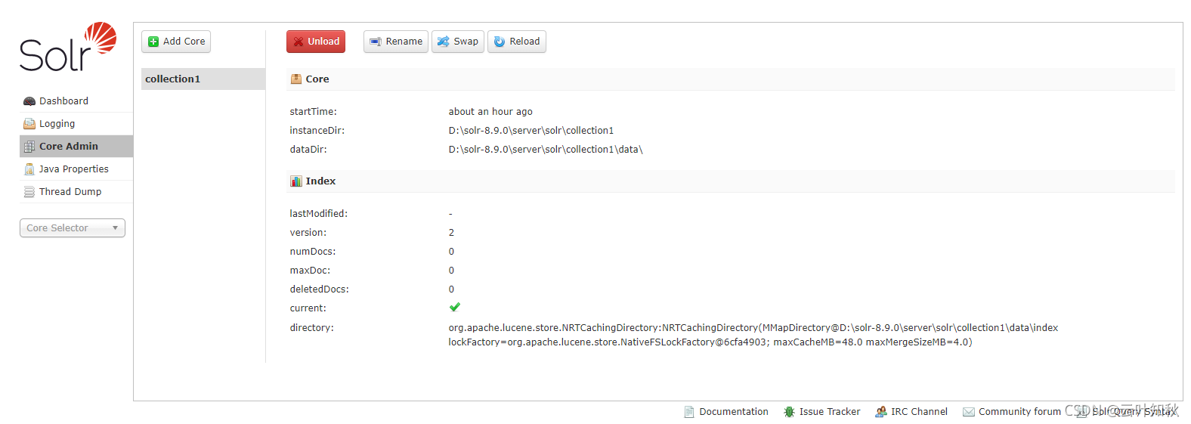Open the Community forum link
The height and width of the screenshot is (424, 1191).
(x=1012, y=412)
